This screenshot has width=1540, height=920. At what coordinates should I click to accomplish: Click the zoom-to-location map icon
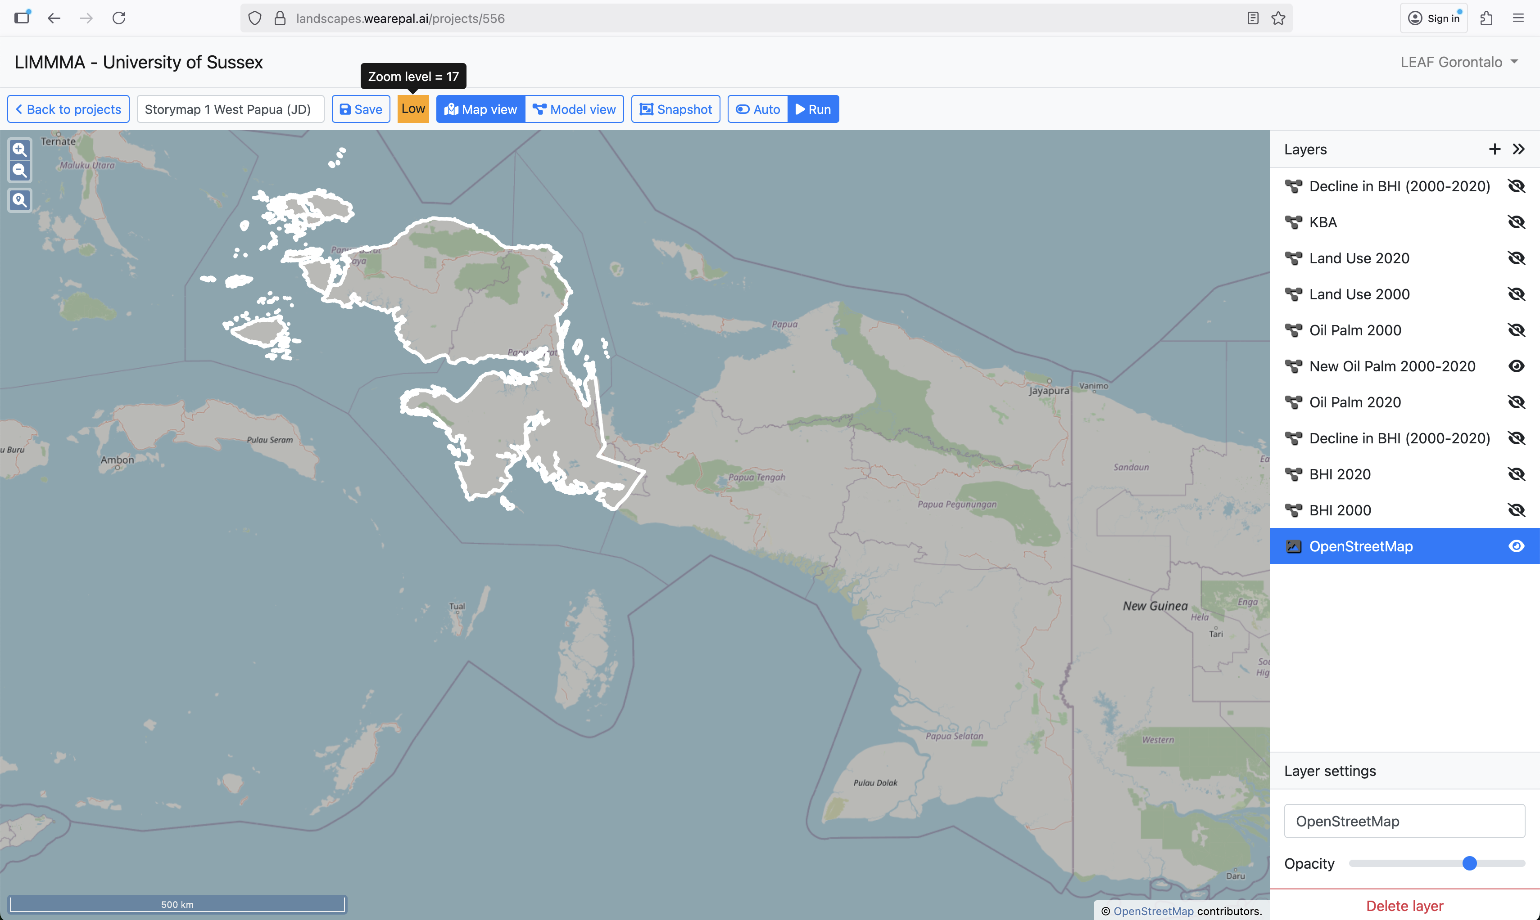coord(20,200)
